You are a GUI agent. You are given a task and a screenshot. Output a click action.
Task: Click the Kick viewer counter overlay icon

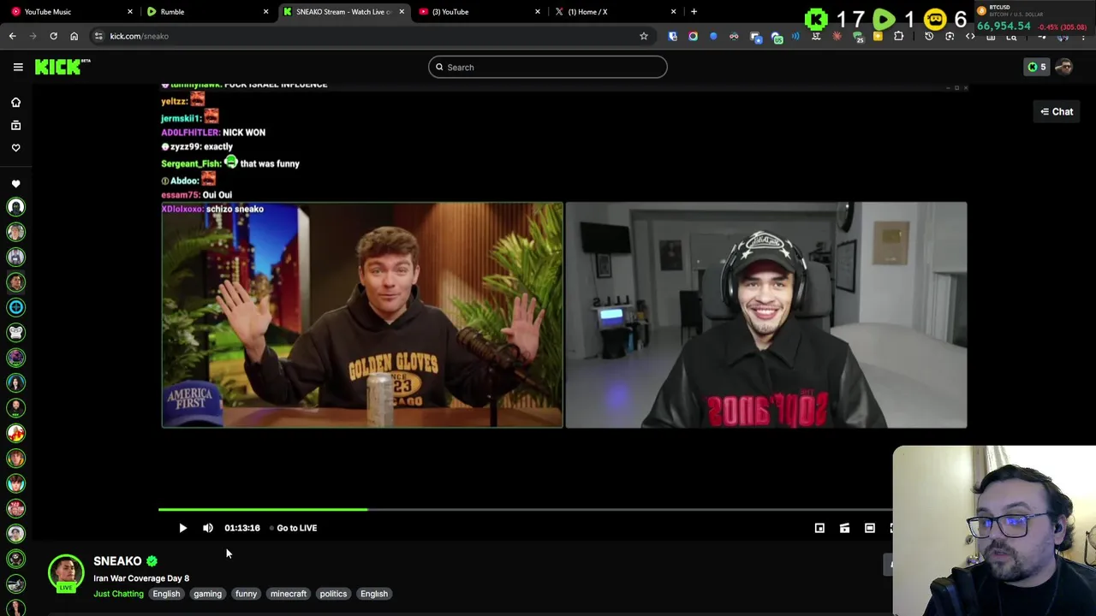coord(816,19)
